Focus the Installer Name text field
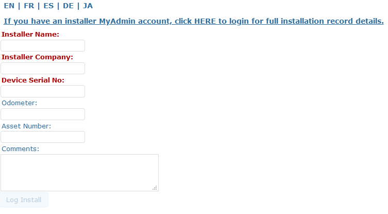This screenshot has height=214, width=388. coord(43,46)
